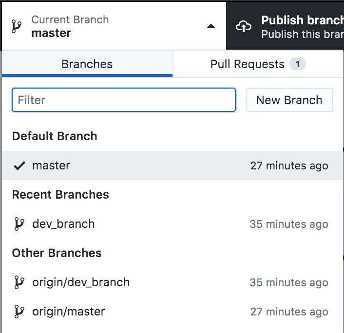Switch to the Branches tab

point(87,64)
